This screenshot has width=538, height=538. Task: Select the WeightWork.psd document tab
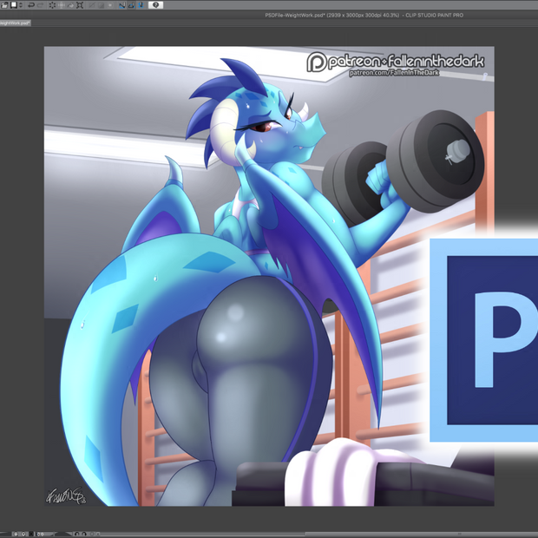15,23
